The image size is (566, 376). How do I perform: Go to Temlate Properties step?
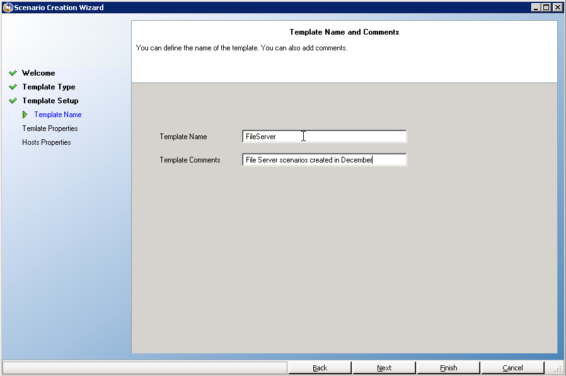[50, 128]
